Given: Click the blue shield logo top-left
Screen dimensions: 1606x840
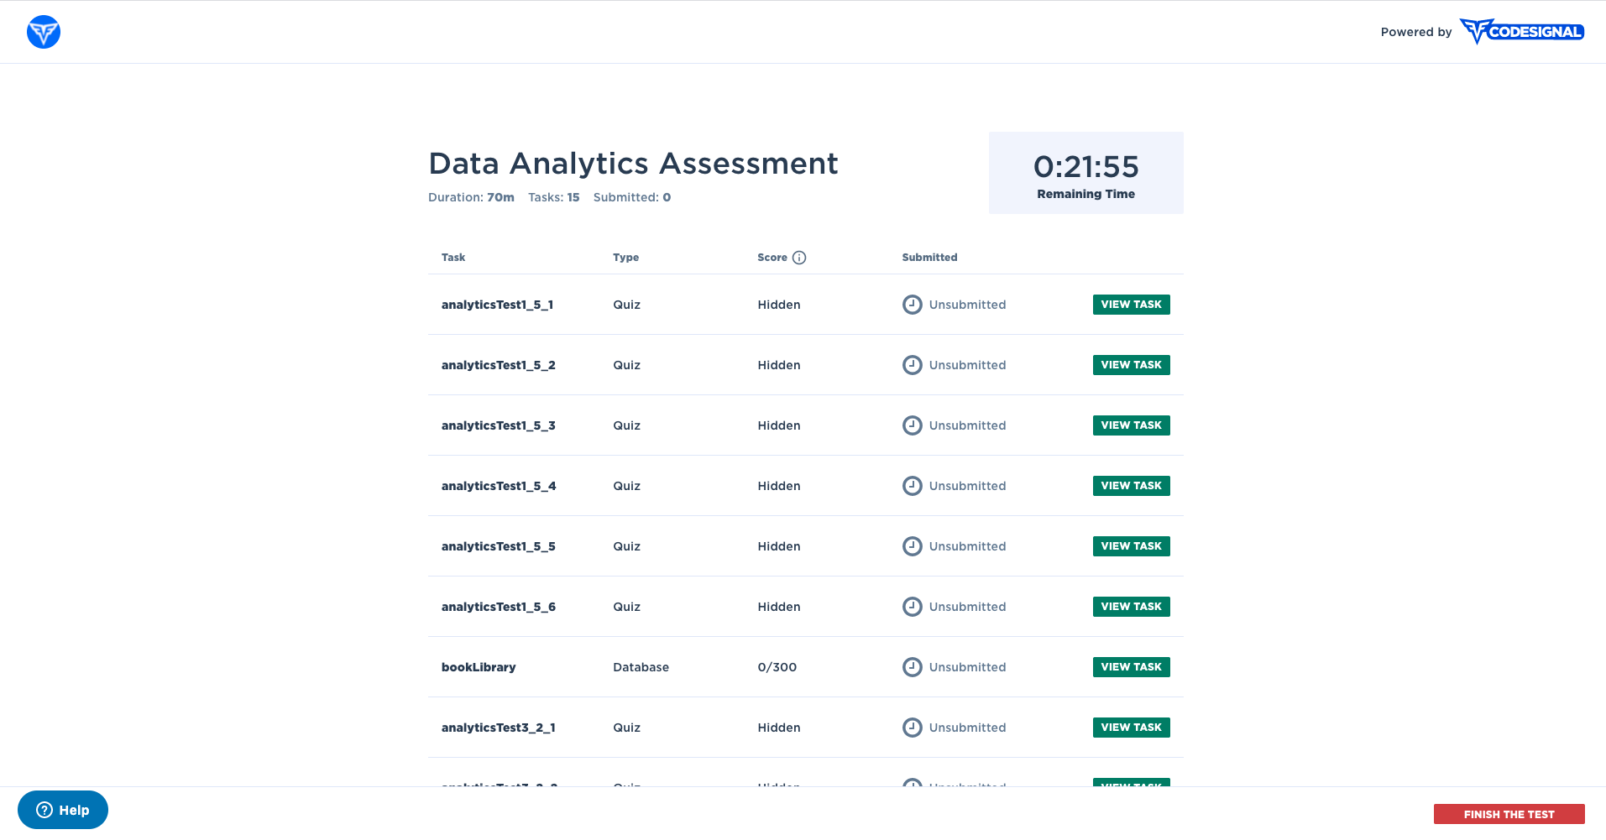Looking at the screenshot, I should point(44,32).
